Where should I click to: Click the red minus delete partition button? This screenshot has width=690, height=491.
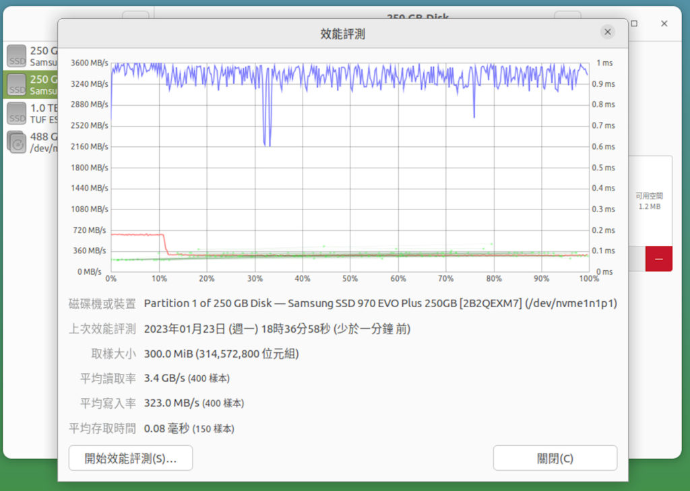[658, 259]
